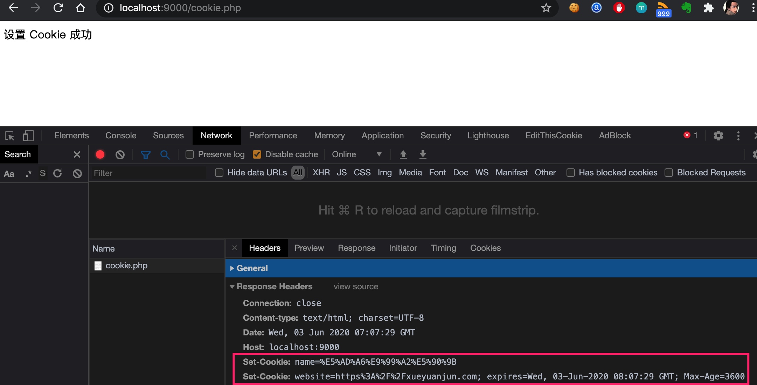Open the Chrome profile avatar
The image size is (757, 385).
click(x=731, y=8)
